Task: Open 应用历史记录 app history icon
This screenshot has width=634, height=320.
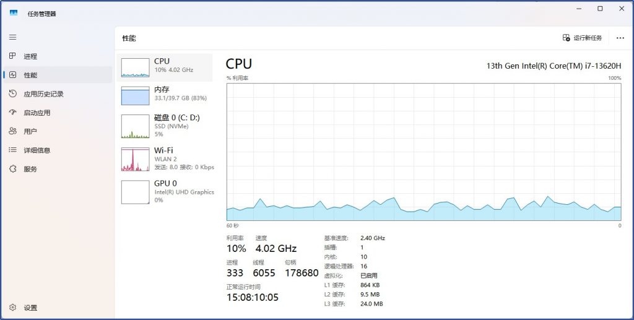Action: (x=12, y=94)
